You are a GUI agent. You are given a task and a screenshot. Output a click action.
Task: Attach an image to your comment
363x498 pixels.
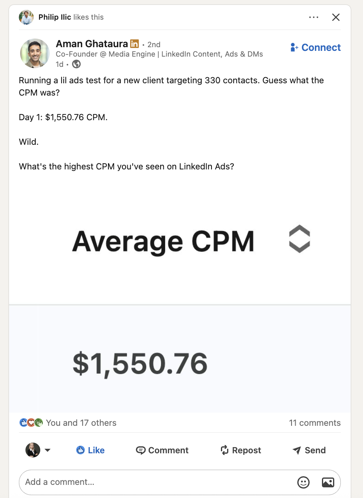pyautogui.click(x=328, y=482)
